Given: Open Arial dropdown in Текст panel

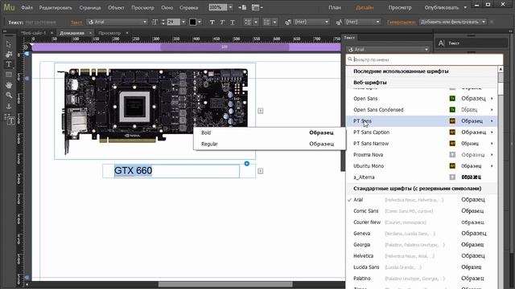Looking at the screenshot, I should (388, 50).
